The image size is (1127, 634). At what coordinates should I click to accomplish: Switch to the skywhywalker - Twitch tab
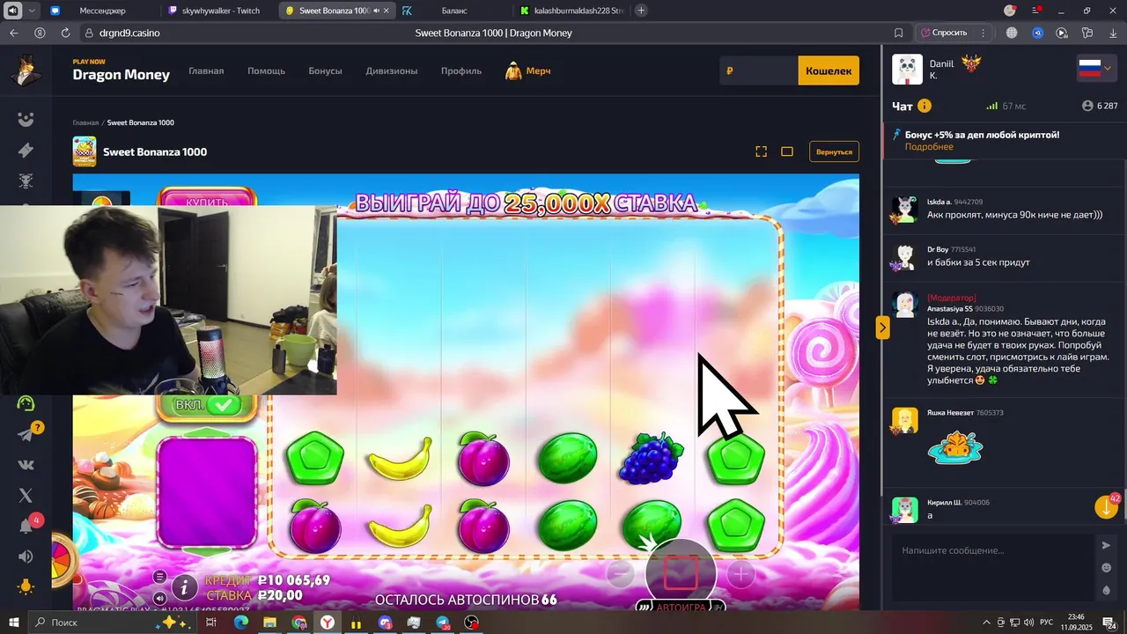pos(220,11)
